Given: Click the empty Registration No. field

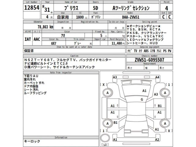Looking at the screenshot, I should pos(90,27).
